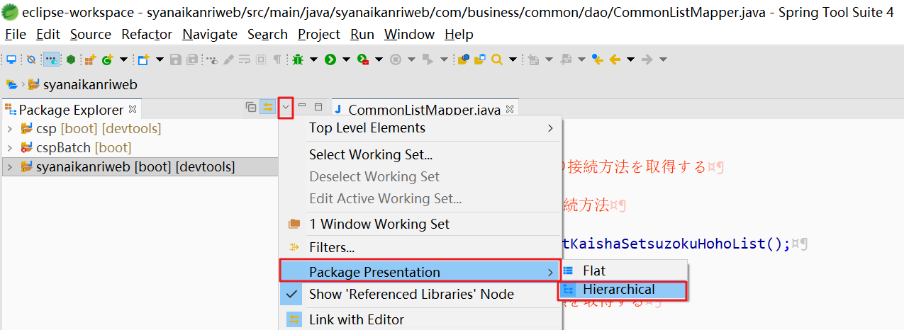
Task: Toggle Word Wrap toolbar icon
Action: 244,59
